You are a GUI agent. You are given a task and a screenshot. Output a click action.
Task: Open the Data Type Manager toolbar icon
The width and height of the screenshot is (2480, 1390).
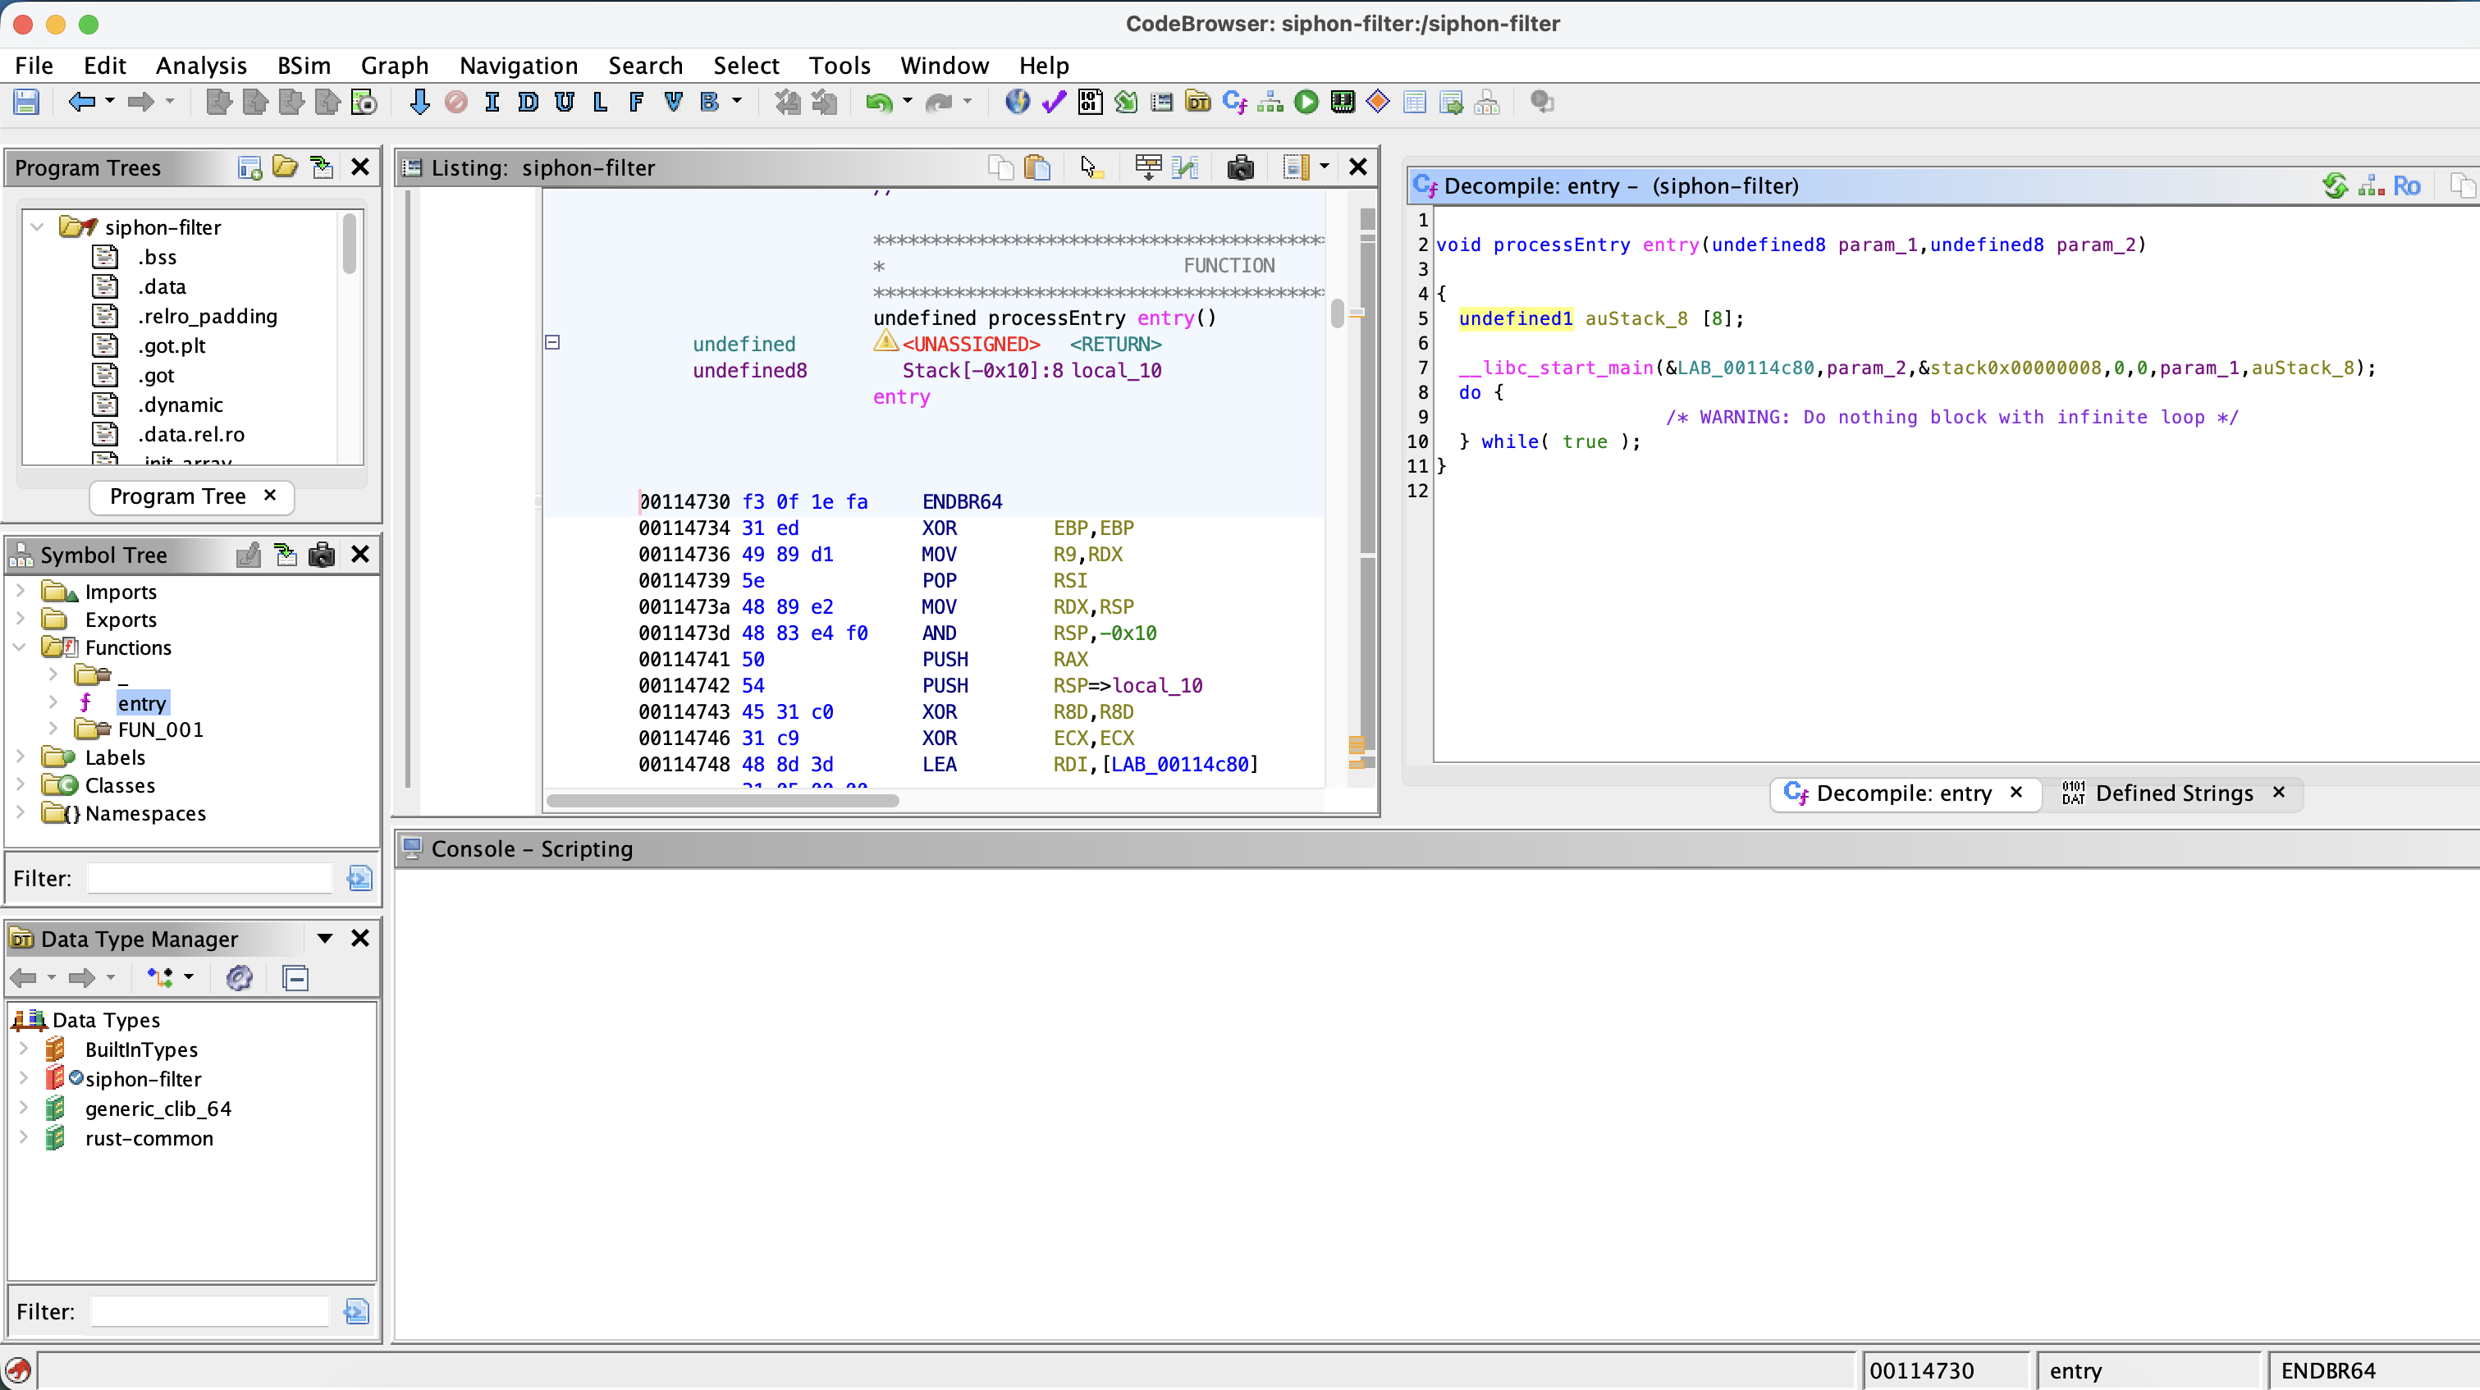tap(1197, 102)
